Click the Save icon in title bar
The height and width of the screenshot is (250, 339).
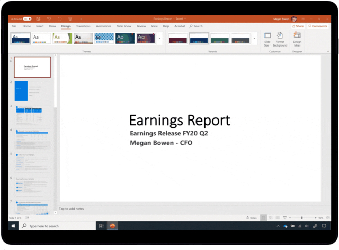tap(38, 19)
